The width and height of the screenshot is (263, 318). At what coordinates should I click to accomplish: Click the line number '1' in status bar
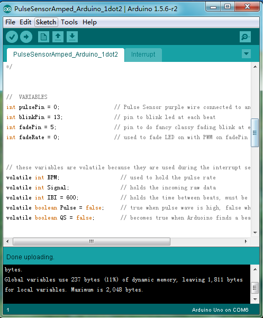(8, 310)
